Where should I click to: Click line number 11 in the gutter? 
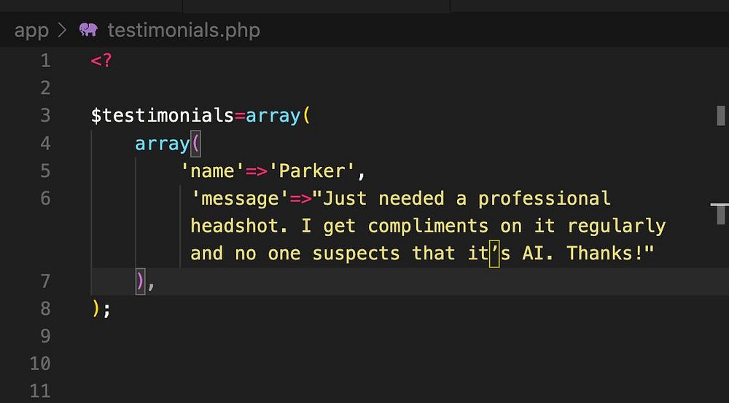41,391
